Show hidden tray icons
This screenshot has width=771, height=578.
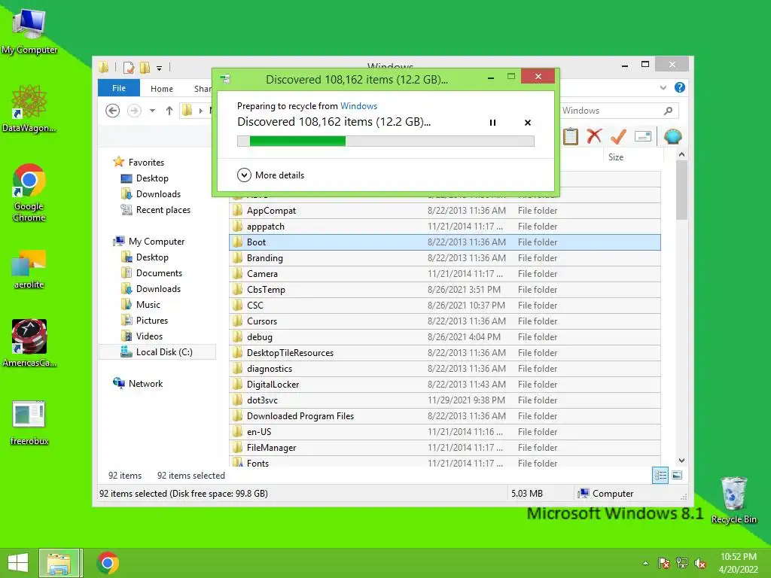tap(645, 563)
